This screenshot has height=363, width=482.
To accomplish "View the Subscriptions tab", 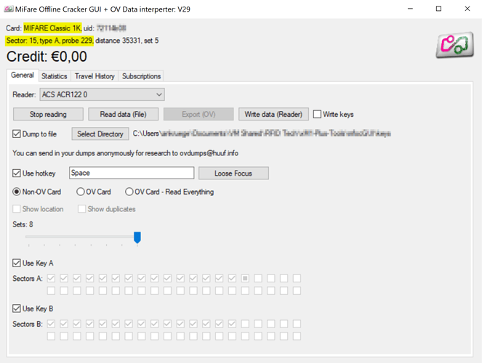I will coord(141,76).
